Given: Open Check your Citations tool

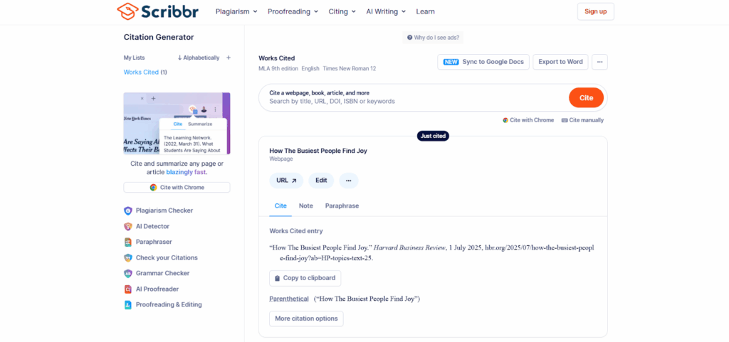Looking at the screenshot, I should tap(161, 257).
